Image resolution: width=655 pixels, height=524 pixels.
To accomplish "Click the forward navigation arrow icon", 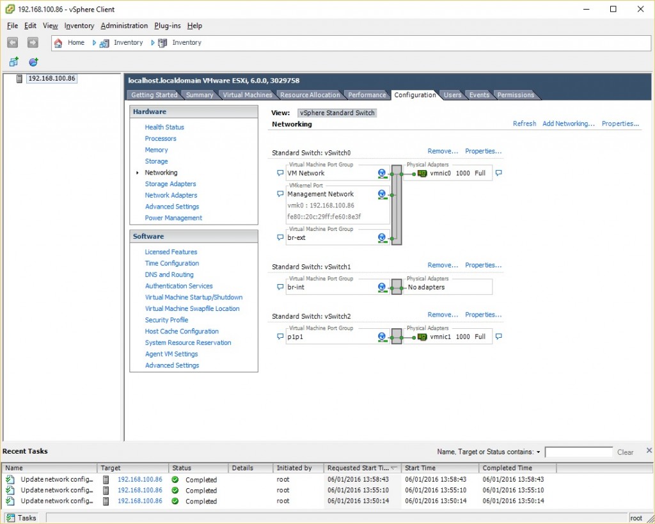I will point(31,42).
